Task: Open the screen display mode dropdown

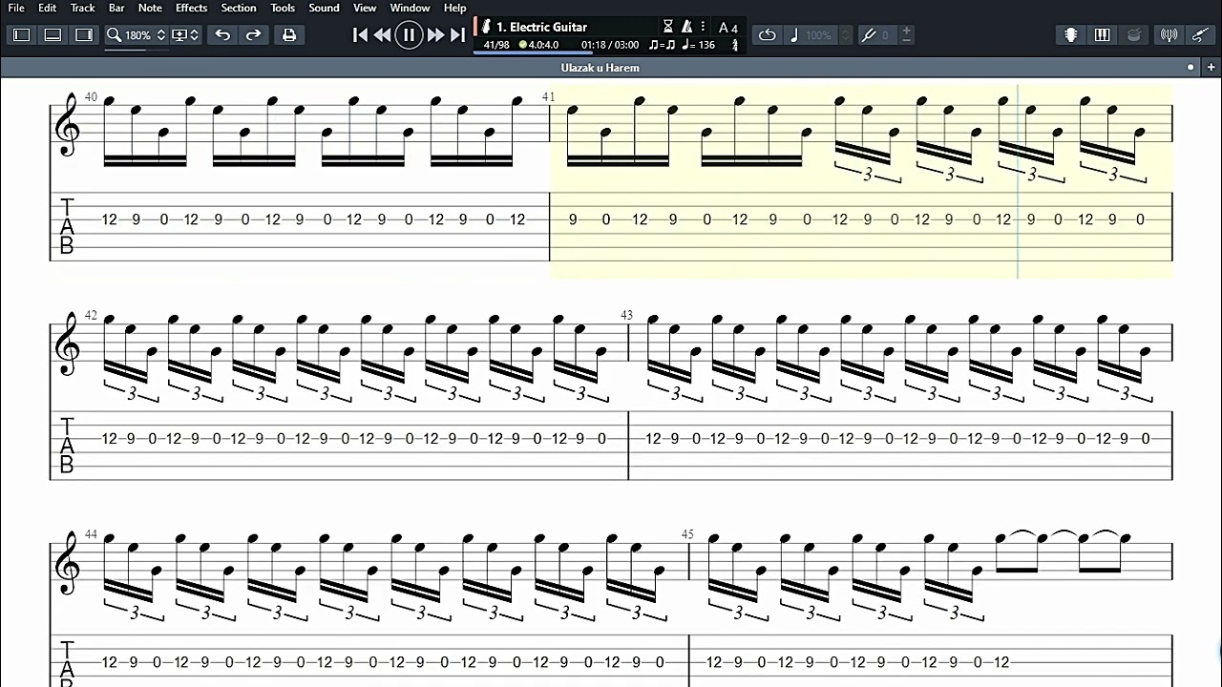Action: (185, 35)
